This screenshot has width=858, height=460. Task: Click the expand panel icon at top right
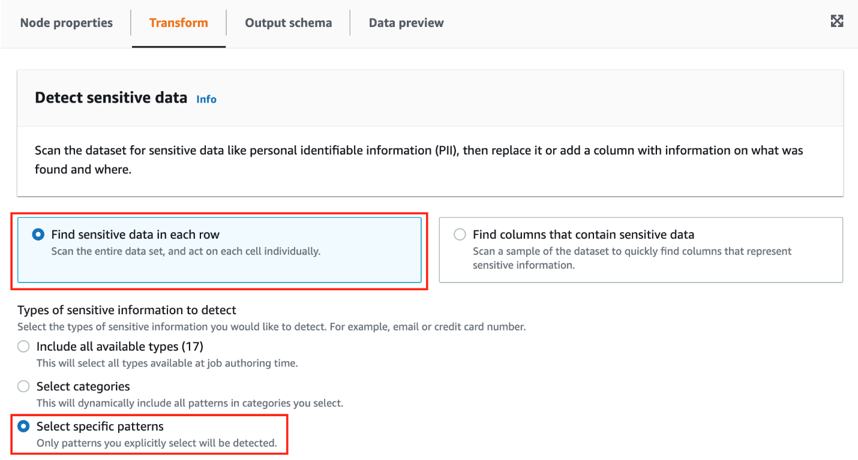[836, 22]
